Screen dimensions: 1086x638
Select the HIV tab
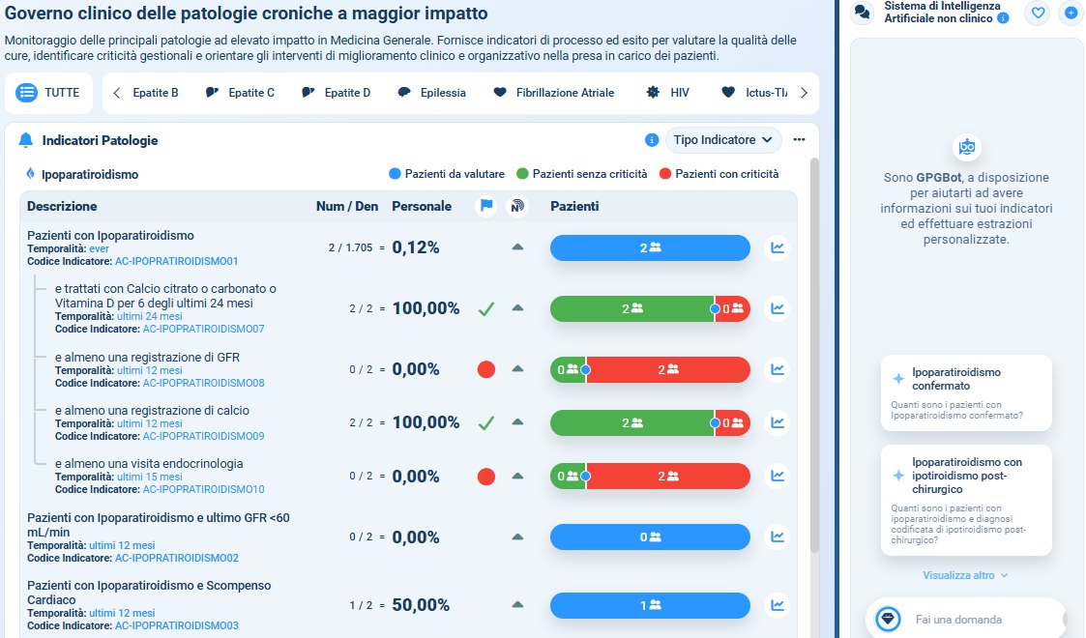pos(667,93)
